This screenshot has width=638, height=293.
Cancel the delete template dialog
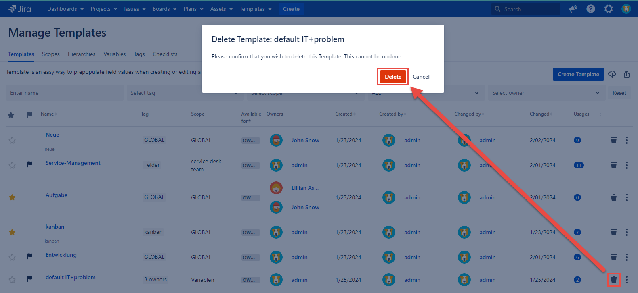tap(421, 77)
